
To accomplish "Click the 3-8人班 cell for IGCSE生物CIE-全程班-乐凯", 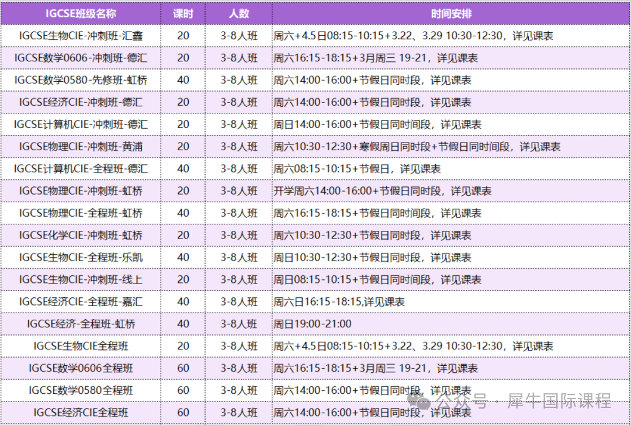I will [x=238, y=258].
